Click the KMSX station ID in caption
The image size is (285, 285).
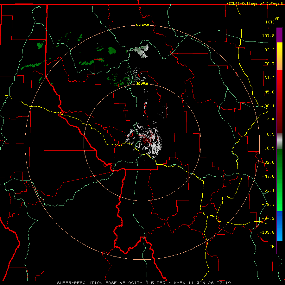click(x=180, y=283)
